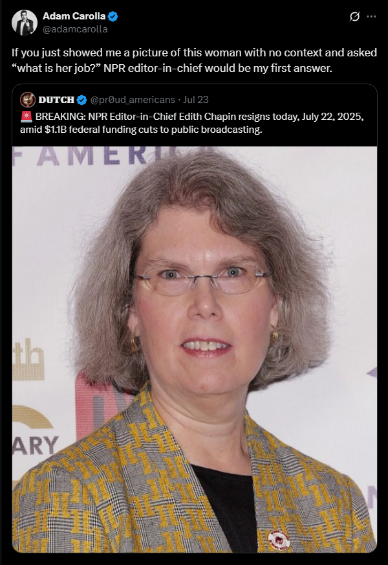Open the quoted tweet's photo
This screenshot has width=388, height=565.
pyautogui.click(x=195, y=349)
